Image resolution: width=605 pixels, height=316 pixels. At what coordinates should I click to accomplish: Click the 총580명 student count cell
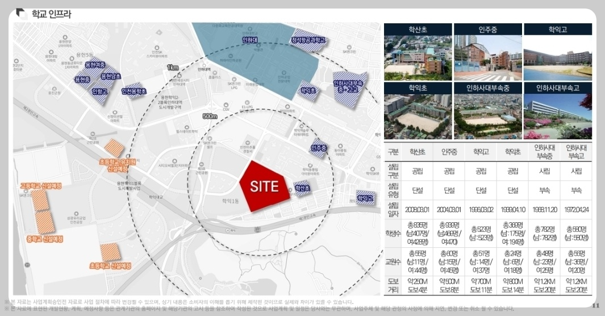coord(576,233)
